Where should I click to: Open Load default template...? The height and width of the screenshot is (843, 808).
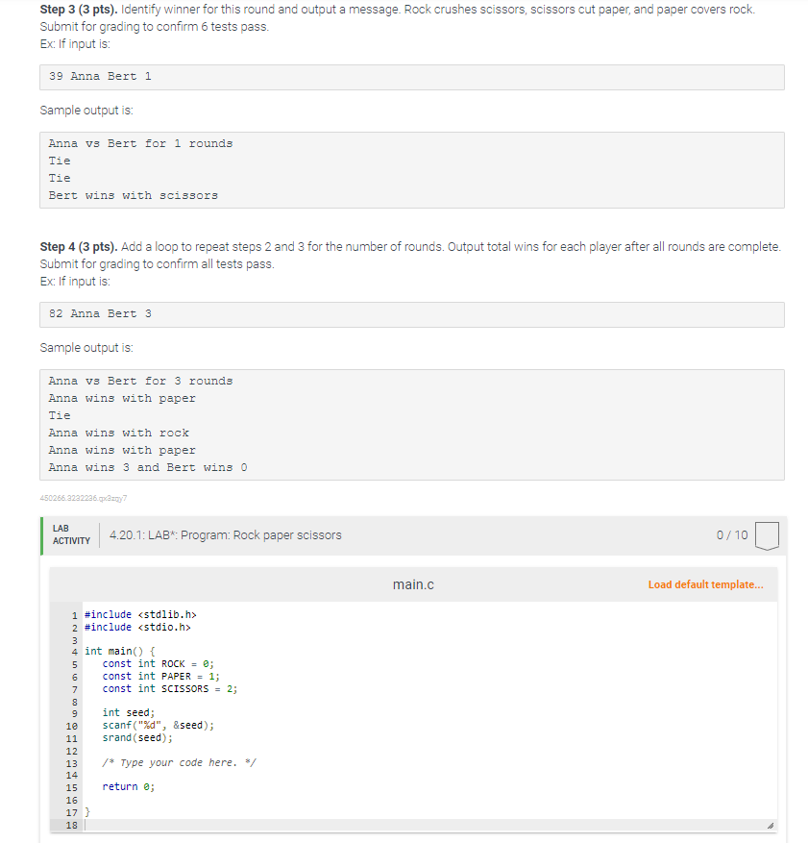[x=707, y=583]
